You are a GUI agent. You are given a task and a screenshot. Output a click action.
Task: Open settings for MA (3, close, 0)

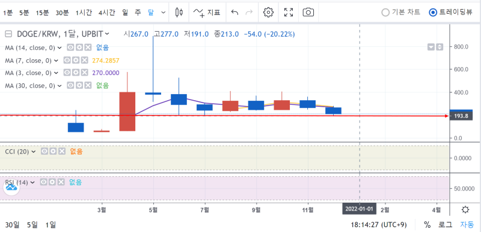click(x=76, y=73)
